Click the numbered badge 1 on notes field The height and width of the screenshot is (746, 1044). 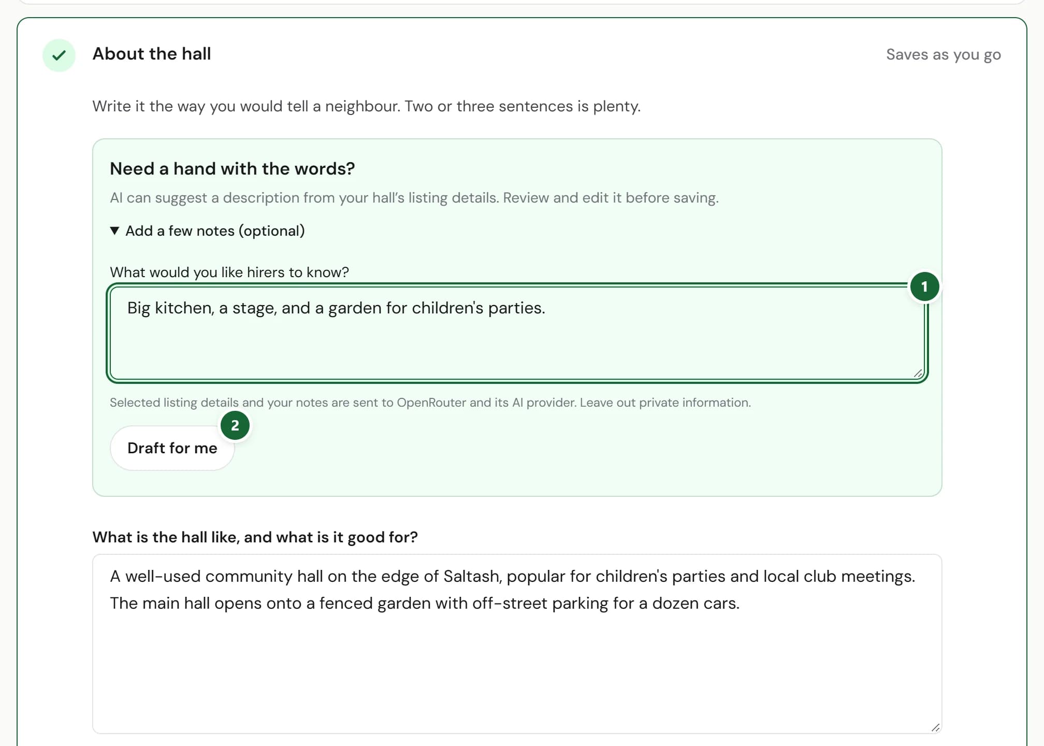click(x=924, y=286)
